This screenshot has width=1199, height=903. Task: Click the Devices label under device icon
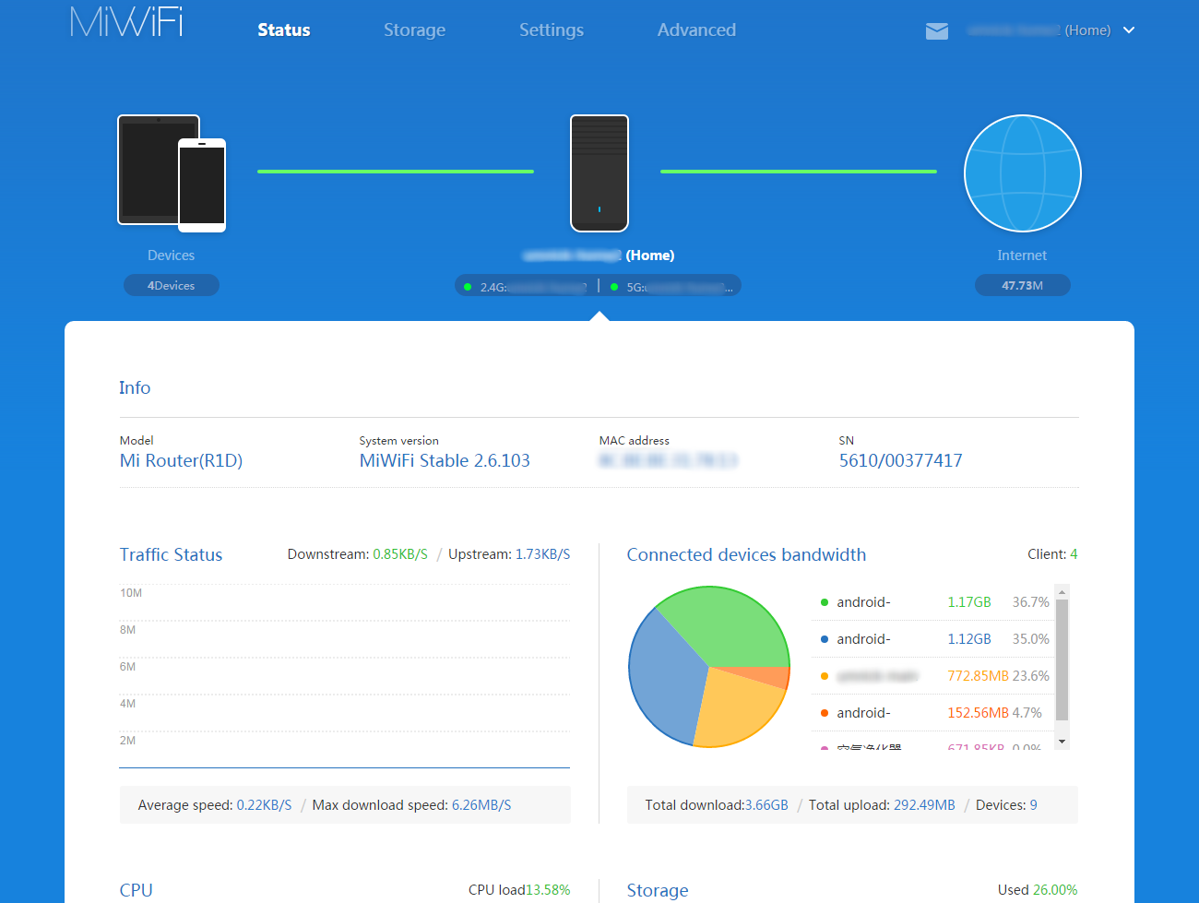pyautogui.click(x=172, y=255)
